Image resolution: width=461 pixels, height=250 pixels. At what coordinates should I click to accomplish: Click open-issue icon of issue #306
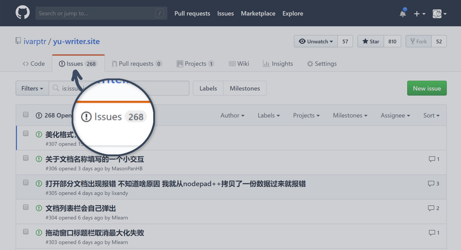tap(39, 159)
